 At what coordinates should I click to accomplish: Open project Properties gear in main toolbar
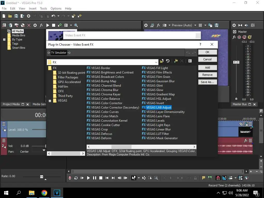coord(29,16)
